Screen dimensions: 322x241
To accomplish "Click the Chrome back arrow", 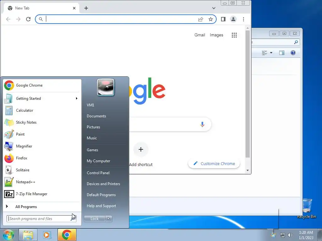I will [x=8, y=19].
